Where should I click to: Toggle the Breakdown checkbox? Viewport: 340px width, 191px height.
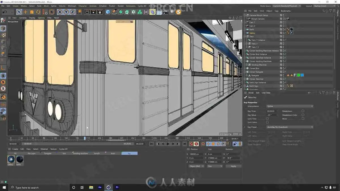click(303, 111)
